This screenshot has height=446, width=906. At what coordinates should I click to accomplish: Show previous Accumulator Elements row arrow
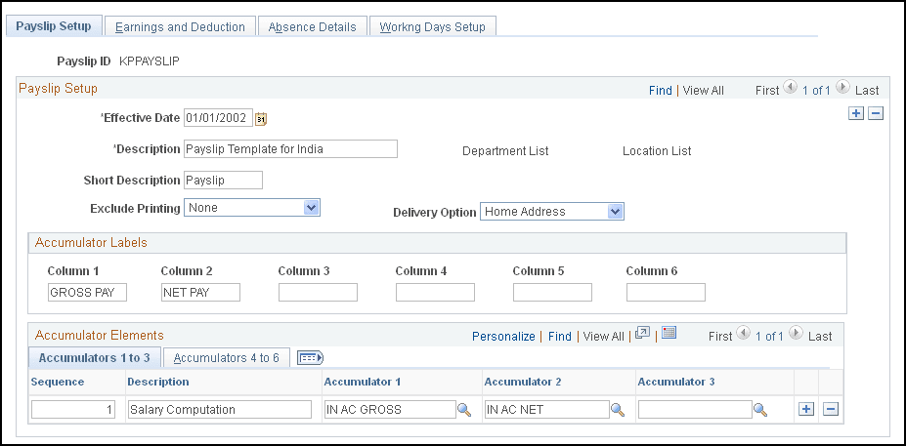[743, 334]
